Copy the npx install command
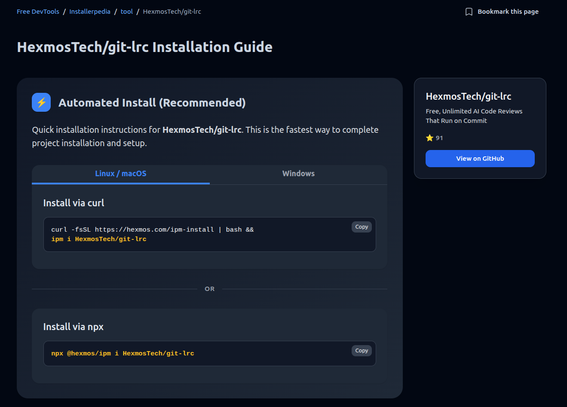 pos(362,351)
